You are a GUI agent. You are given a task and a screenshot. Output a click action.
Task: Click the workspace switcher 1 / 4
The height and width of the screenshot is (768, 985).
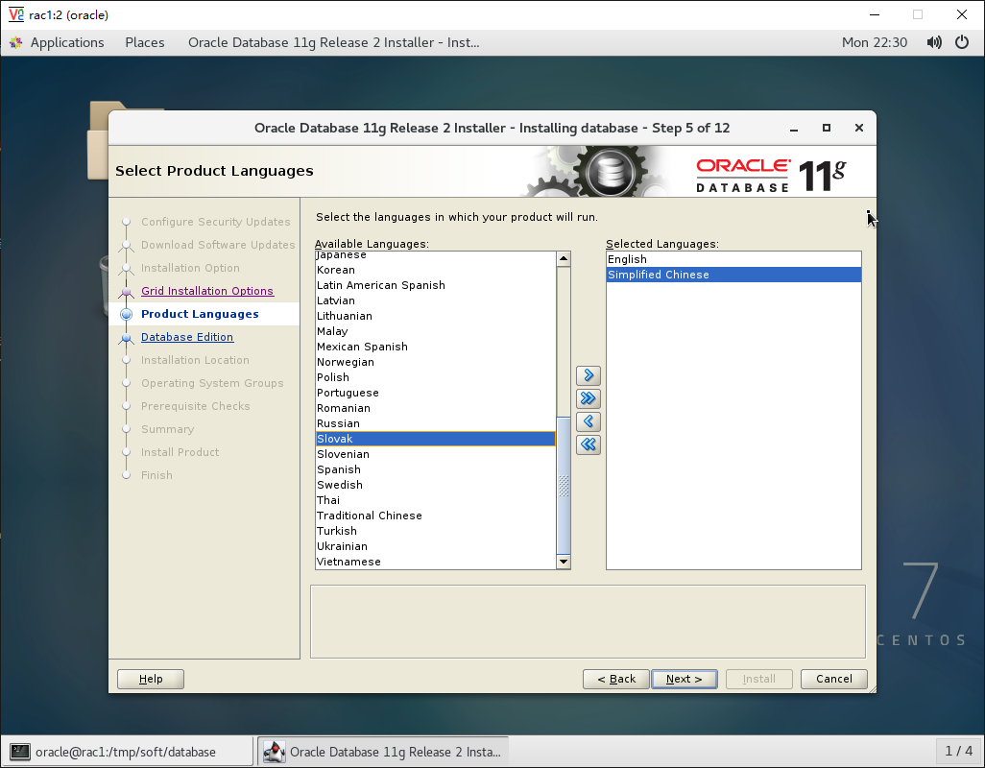959,751
